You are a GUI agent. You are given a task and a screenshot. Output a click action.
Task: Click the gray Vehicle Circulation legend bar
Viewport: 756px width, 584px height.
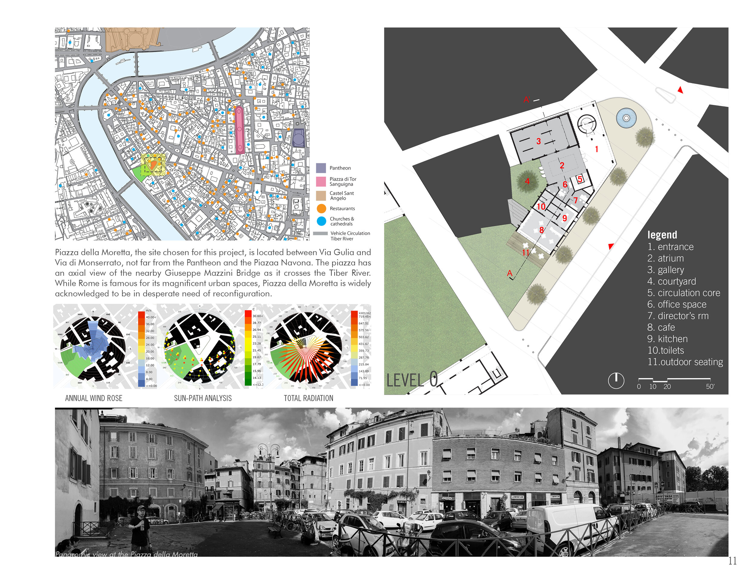pyautogui.click(x=320, y=234)
